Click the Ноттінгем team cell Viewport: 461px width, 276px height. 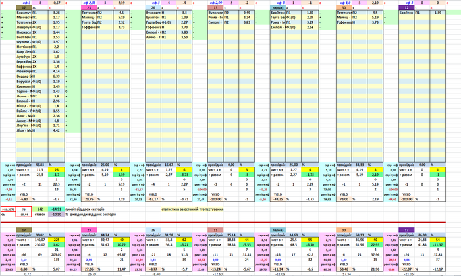tap(24, 47)
